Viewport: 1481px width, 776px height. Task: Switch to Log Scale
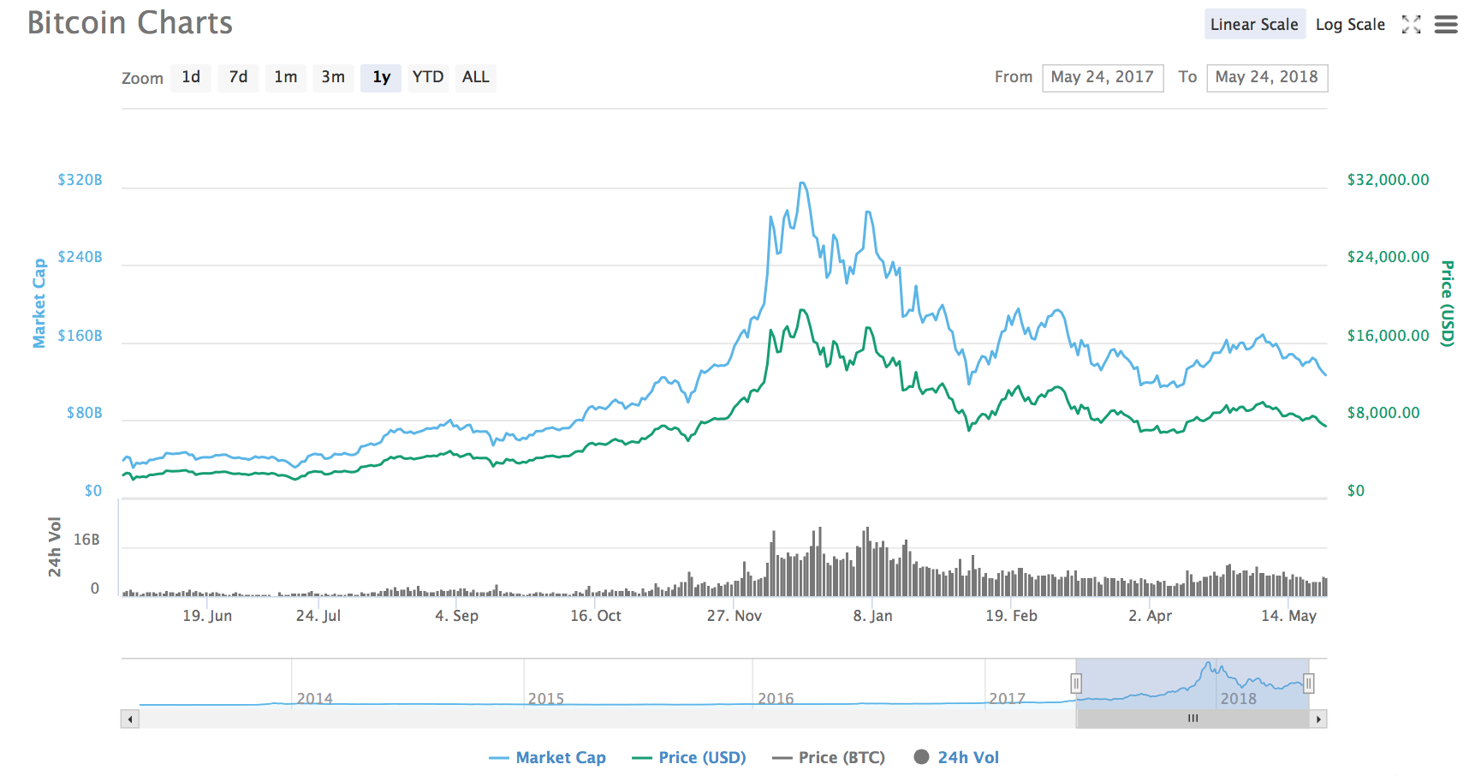1350,25
